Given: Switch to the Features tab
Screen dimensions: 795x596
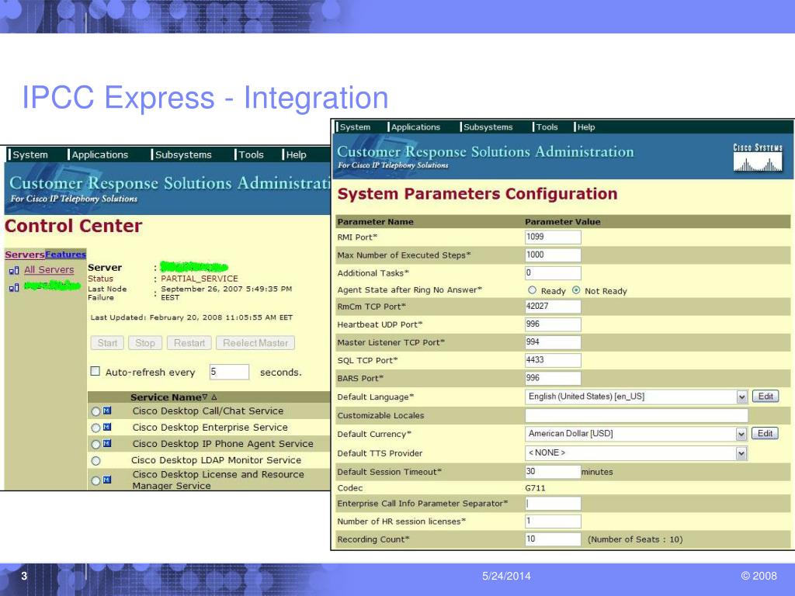Looking at the screenshot, I should coord(65,255).
